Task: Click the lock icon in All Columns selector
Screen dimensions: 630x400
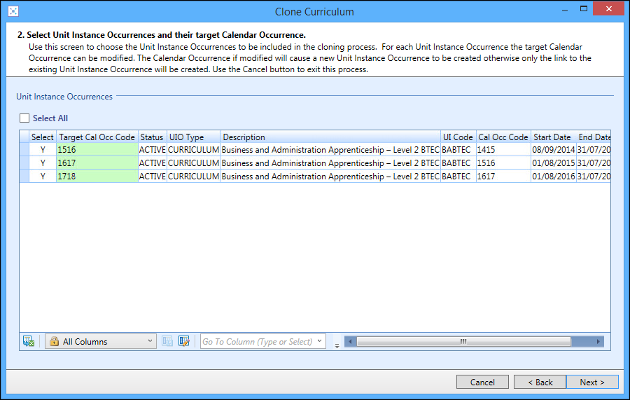Action: pyautogui.click(x=54, y=341)
